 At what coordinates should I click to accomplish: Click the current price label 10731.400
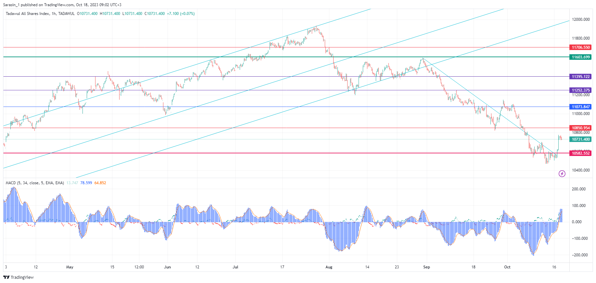click(x=581, y=139)
